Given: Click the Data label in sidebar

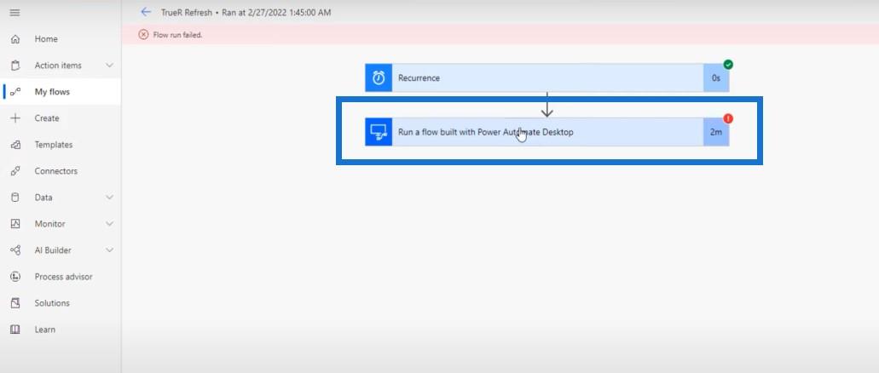Looking at the screenshot, I should pyautogui.click(x=43, y=198).
